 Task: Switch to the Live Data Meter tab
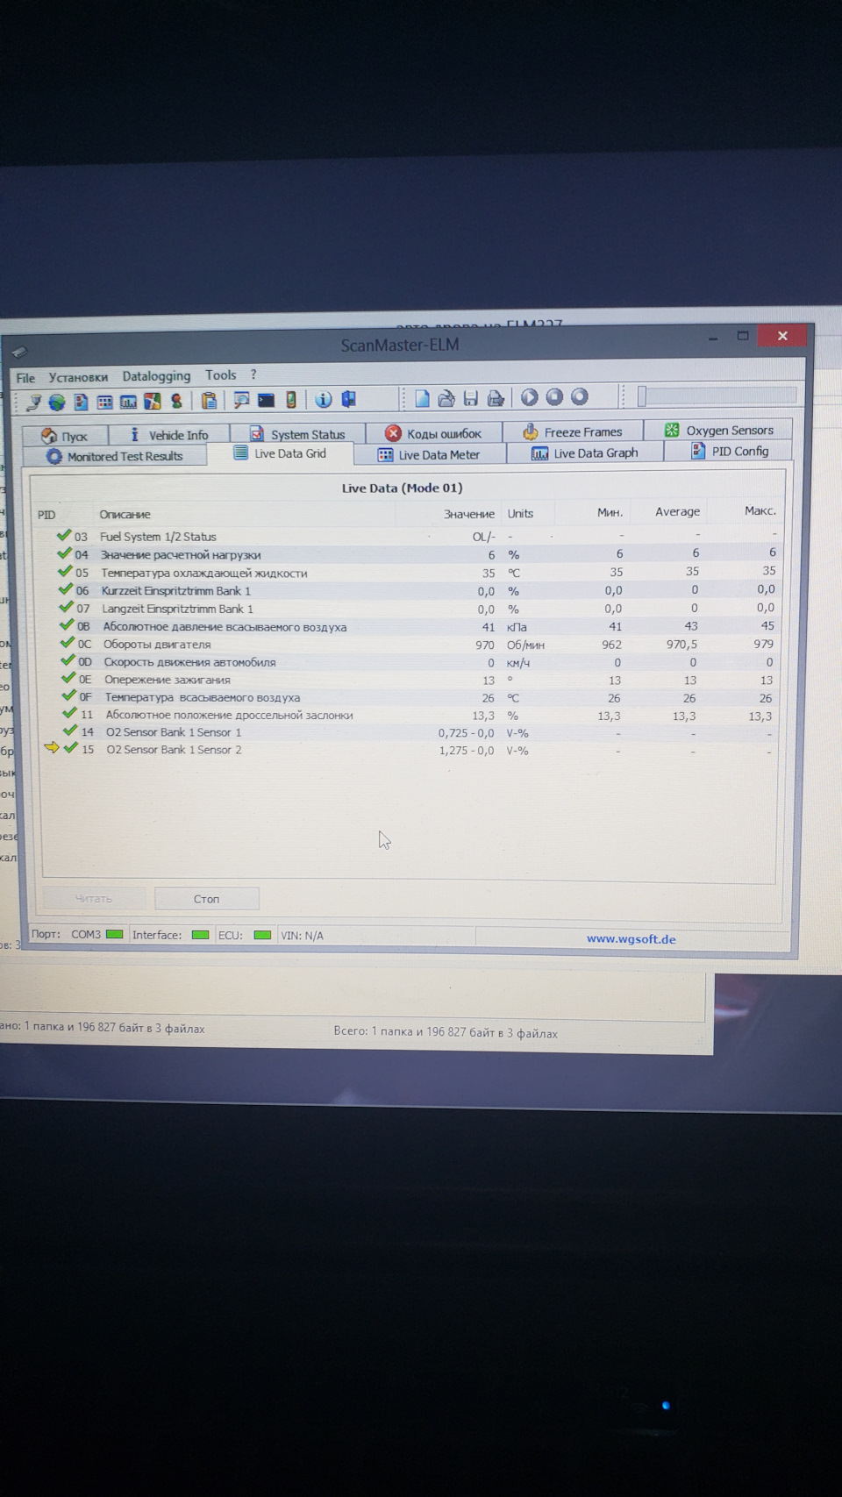[x=429, y=454]
